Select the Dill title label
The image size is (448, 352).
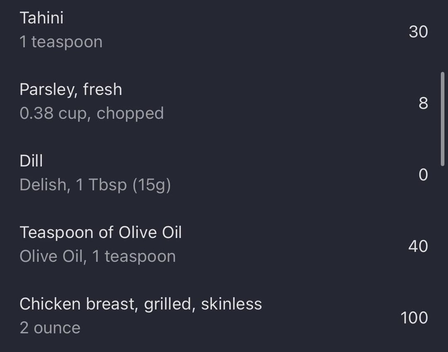click(32, 161)
